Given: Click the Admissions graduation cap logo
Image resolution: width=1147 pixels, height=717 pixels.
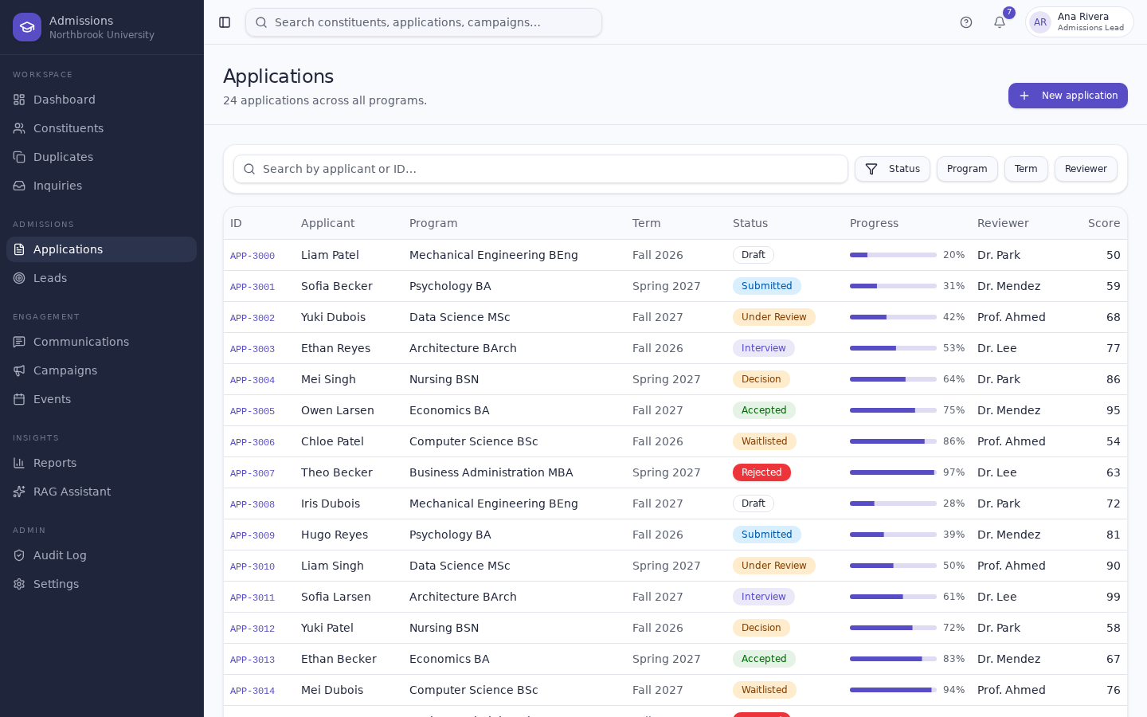Looking at the screenshot, I should pos(27,27).
